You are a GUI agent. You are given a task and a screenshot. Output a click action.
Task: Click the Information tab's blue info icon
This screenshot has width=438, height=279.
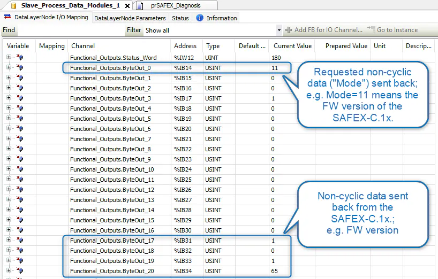200,18
